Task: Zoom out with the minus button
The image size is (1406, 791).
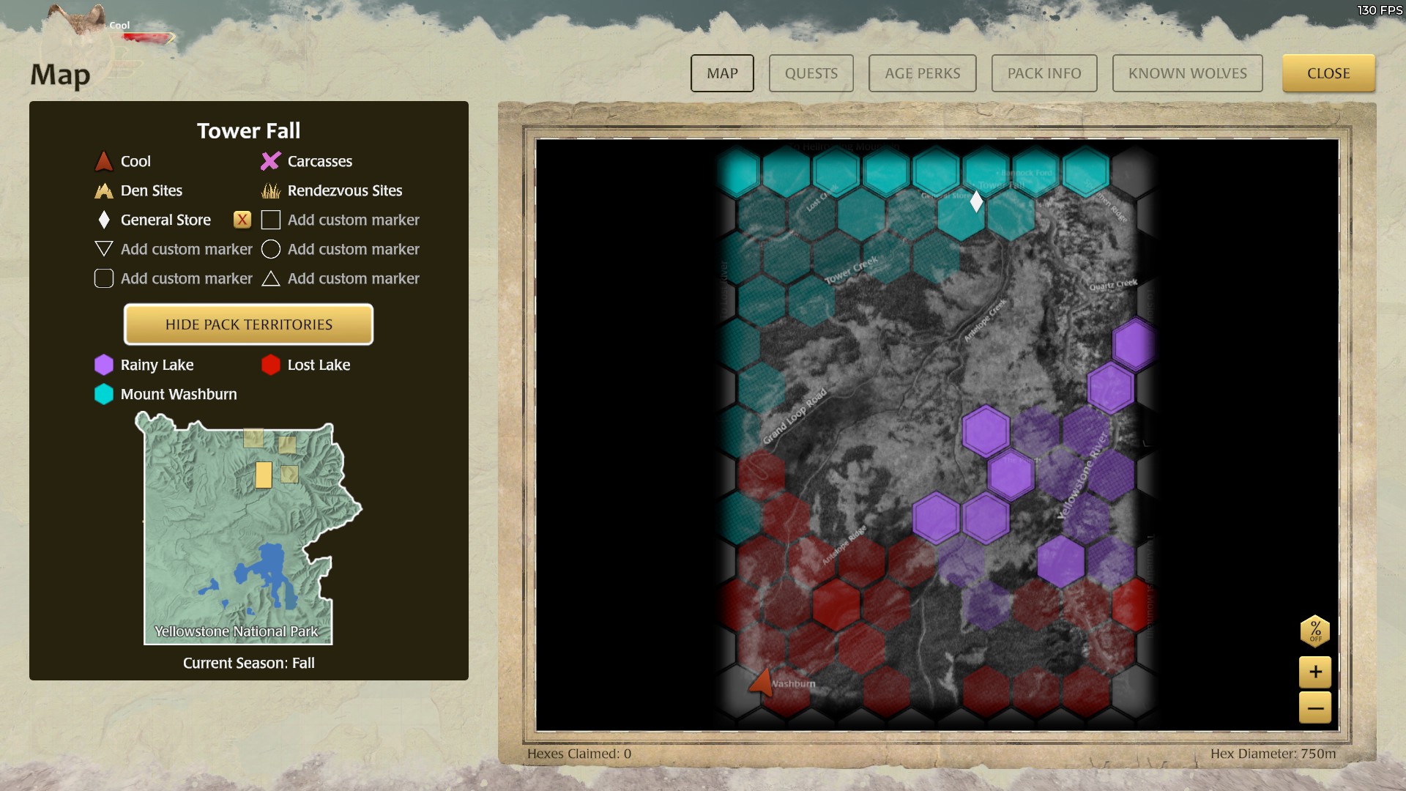Action: coord(1315,708)
